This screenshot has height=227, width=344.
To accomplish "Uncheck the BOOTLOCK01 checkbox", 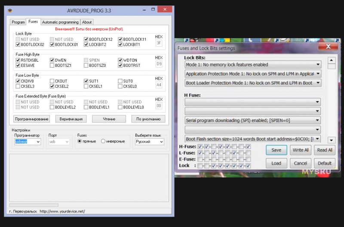I will pyautogui.click(x=52, y=45).
